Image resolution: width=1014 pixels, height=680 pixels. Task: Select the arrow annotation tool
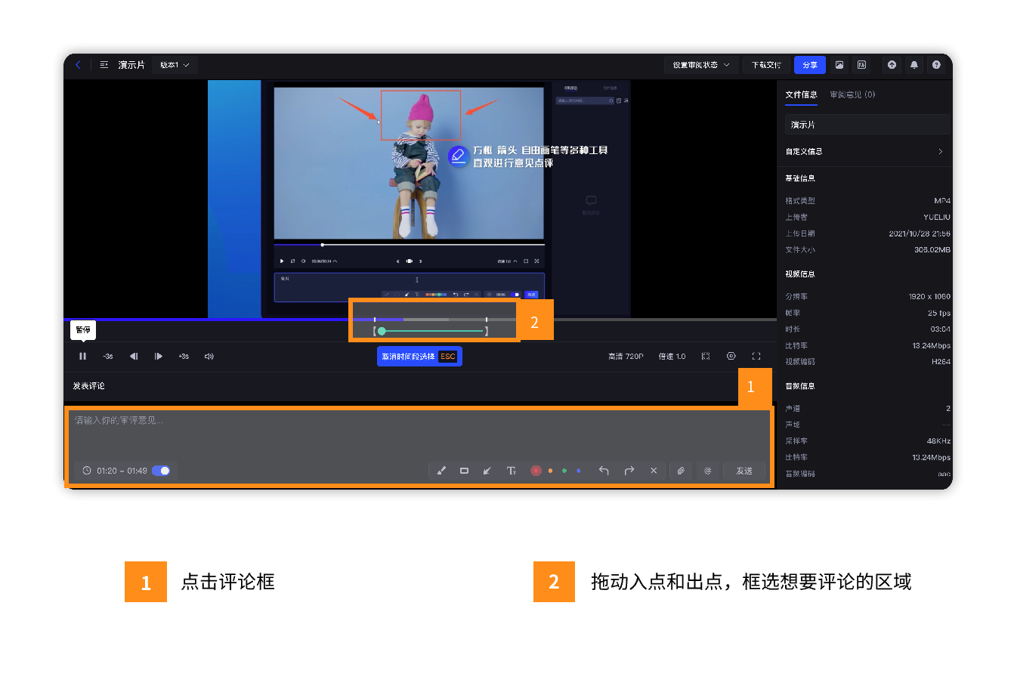pyautogui.click(x=487, y=471)
